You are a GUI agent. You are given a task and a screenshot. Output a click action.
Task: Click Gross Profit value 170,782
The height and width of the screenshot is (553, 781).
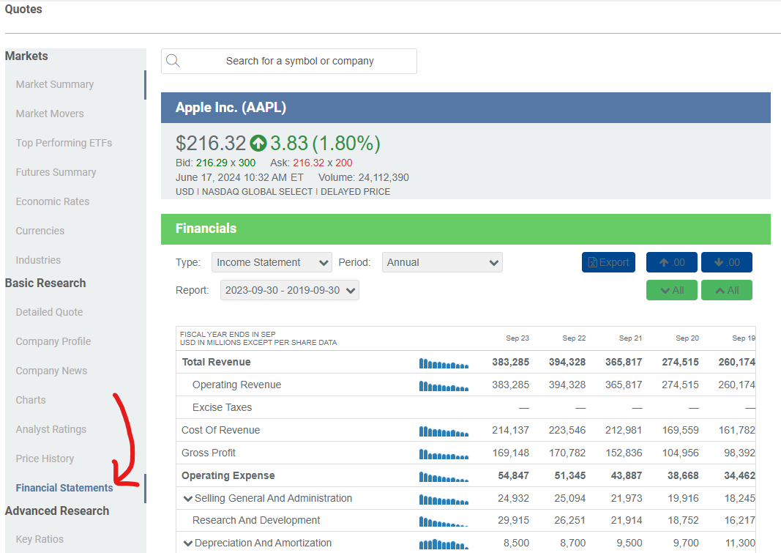[567, 453]
